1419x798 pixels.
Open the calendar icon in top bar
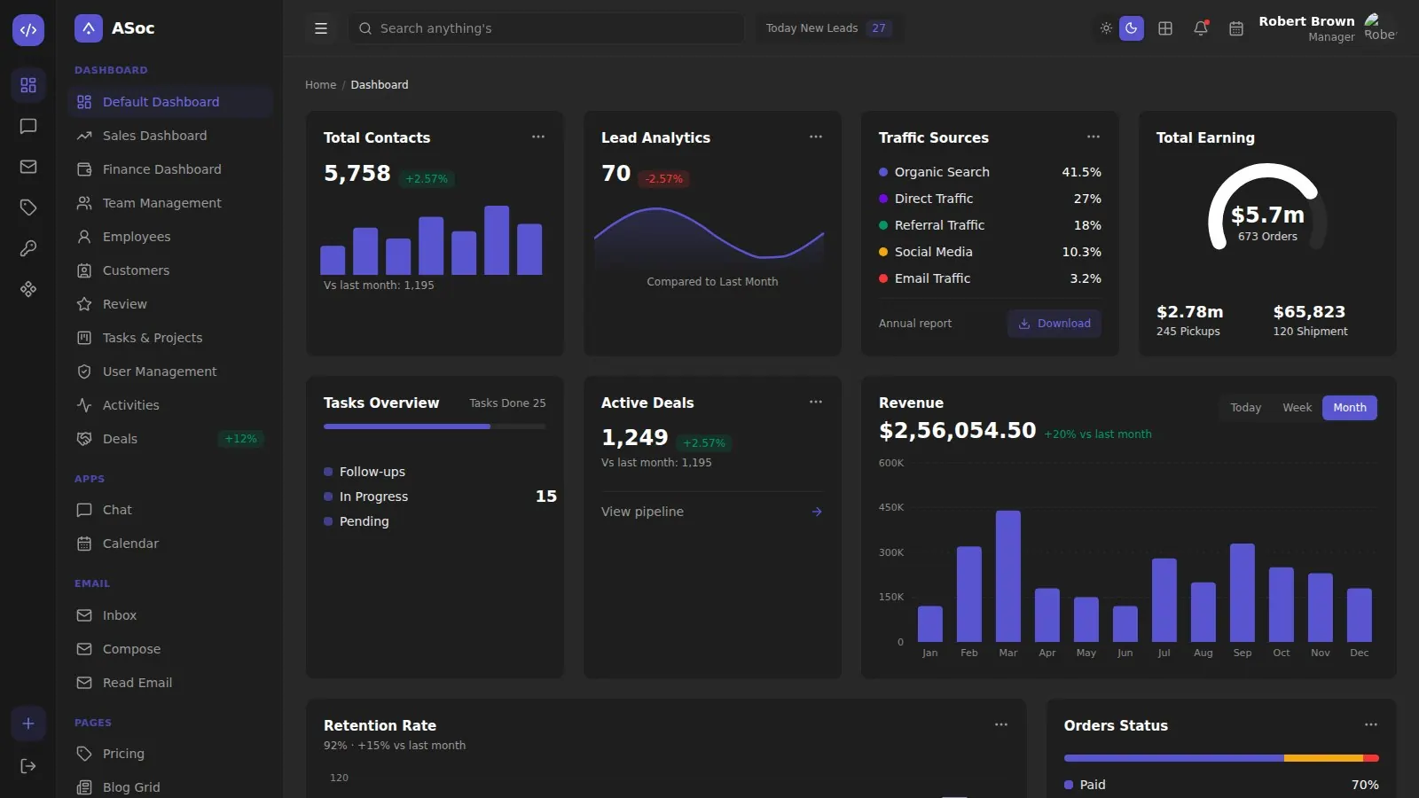coord(1236,28)
